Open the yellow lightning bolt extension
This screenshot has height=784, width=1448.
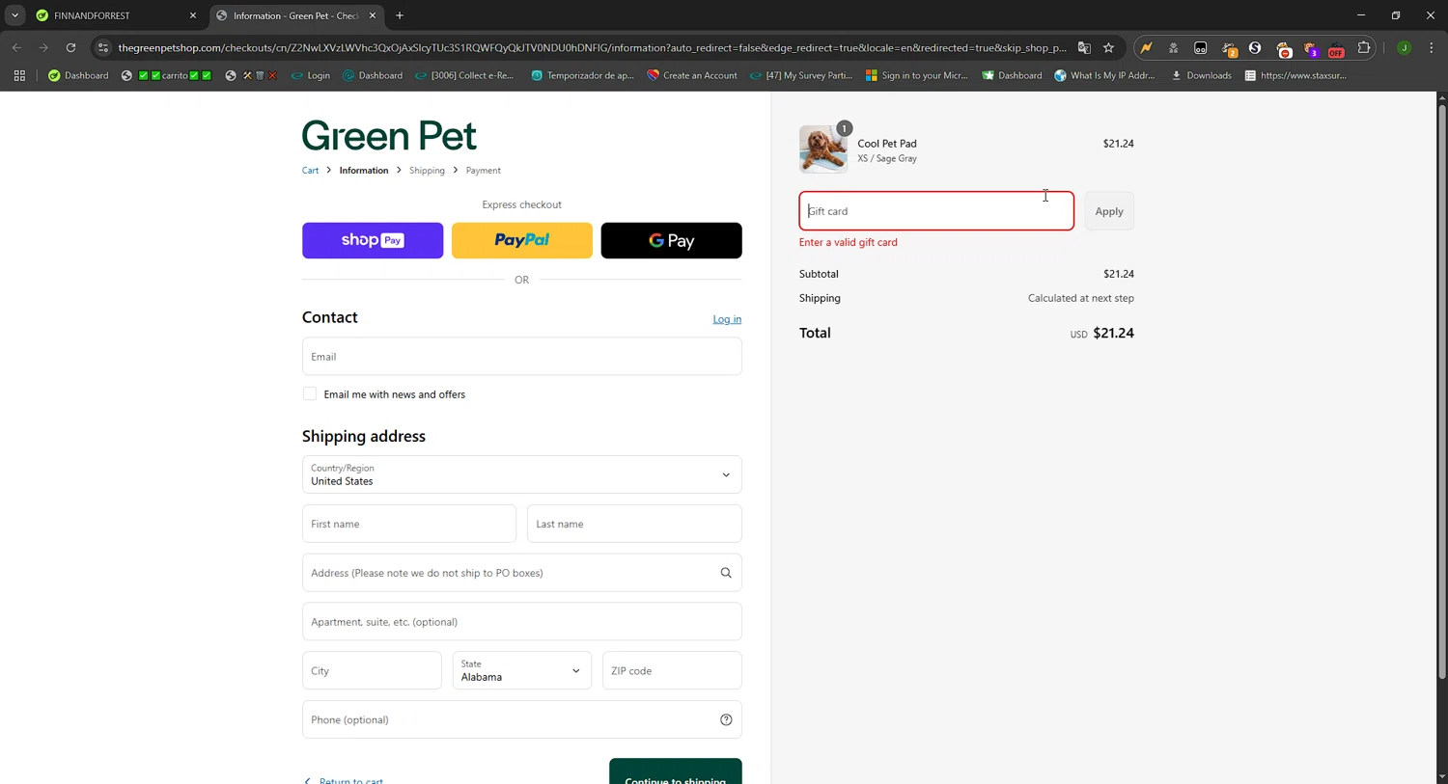pos(1146,47)
